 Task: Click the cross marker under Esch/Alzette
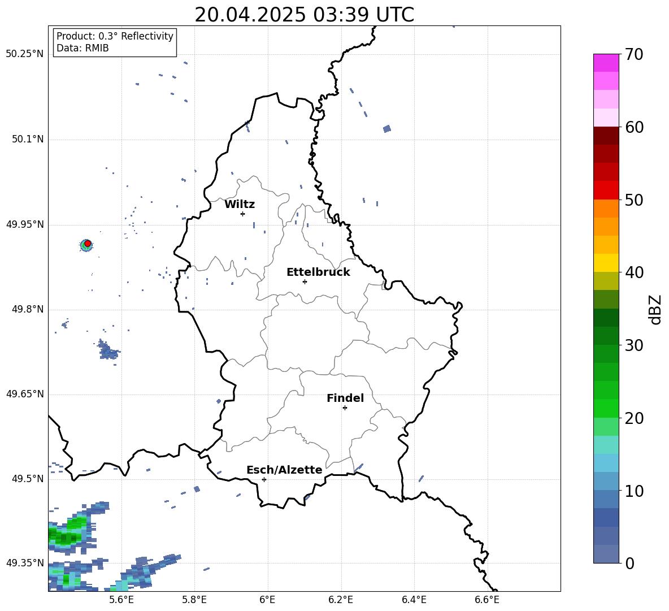point(264,479)
